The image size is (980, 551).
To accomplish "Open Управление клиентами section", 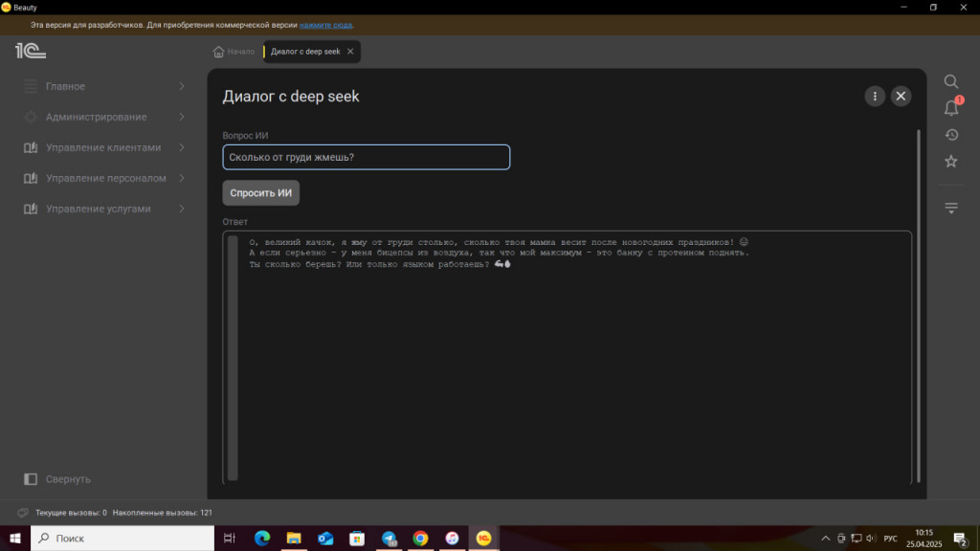I will pos(103,147).
